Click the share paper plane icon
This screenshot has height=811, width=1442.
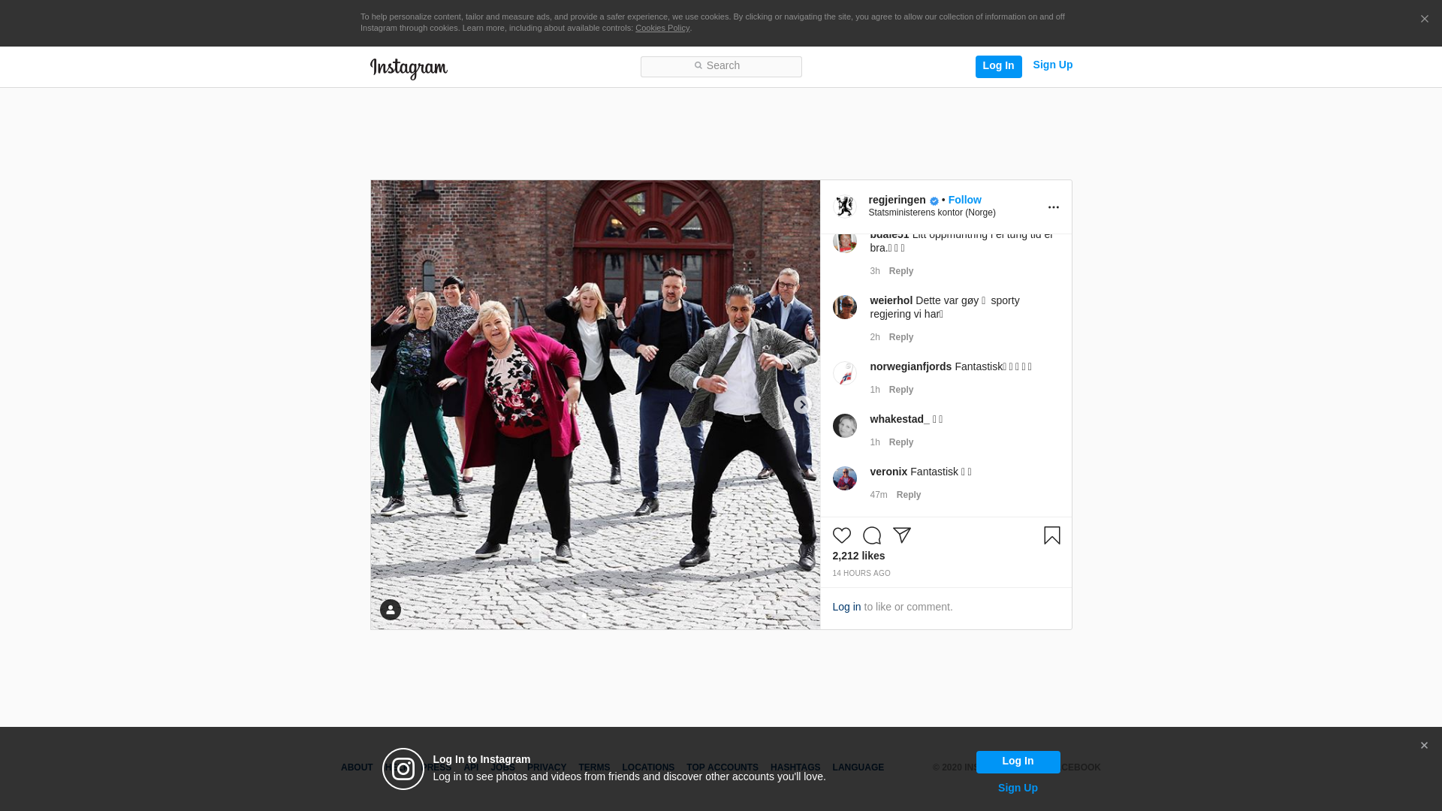click(x=901, y=535)
